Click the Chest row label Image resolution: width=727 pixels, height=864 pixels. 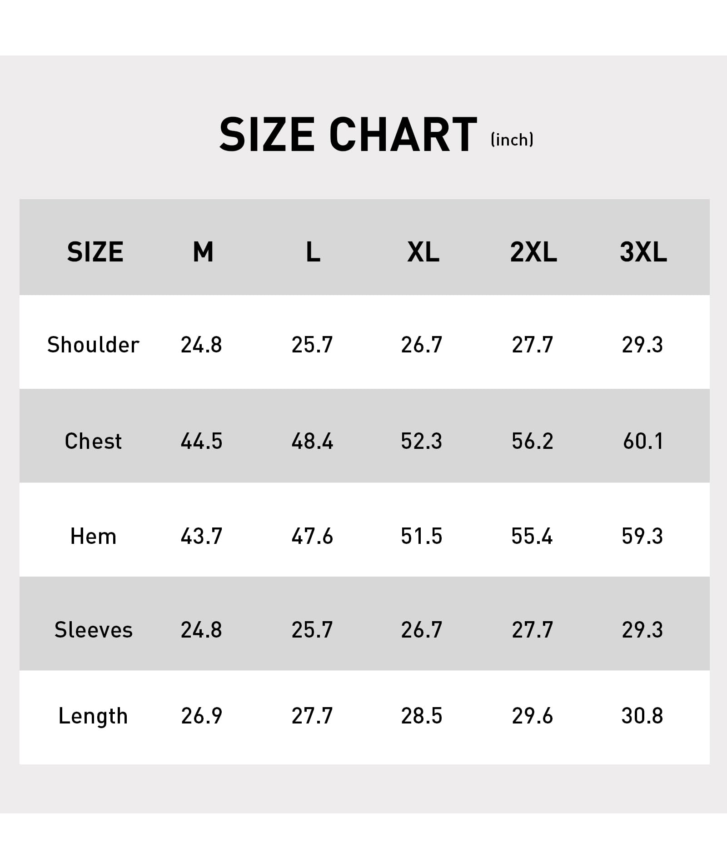pyautogui.click(x=93, y=441)
